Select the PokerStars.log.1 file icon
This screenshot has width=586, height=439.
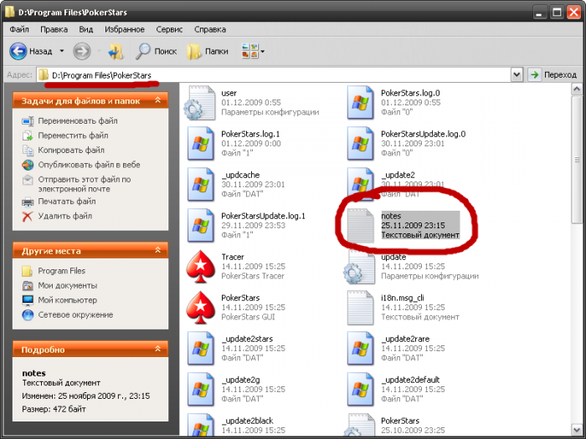[x=200, y=144]
